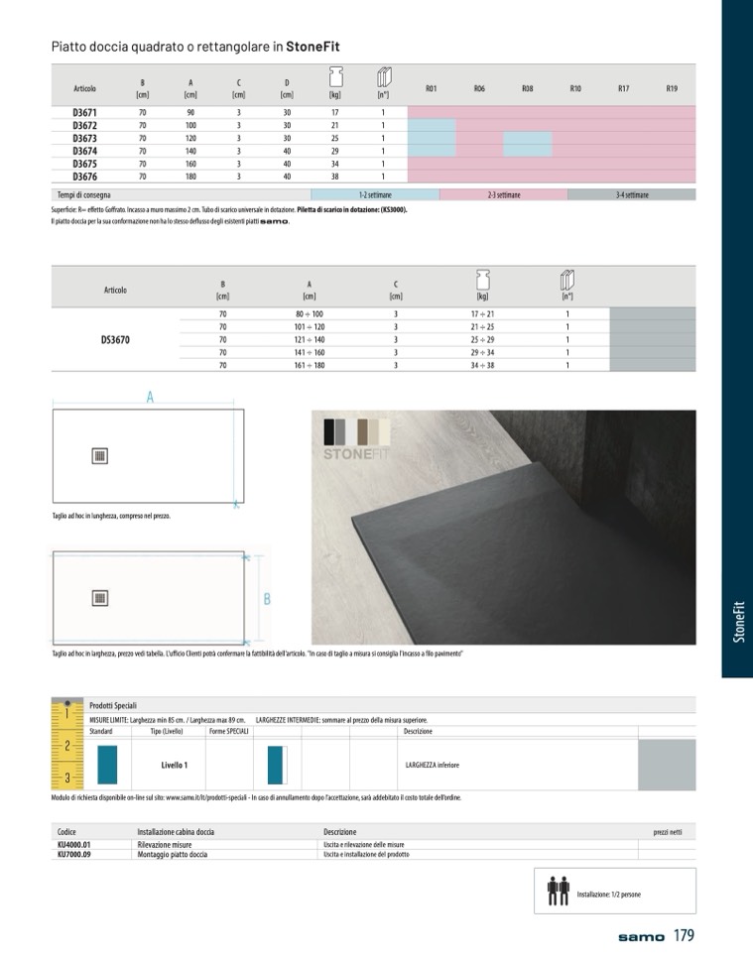The height and width of the screenshot is (960, 753).
Task: Click the drain icon in width-cut diagram
Action: coord(99,597)
